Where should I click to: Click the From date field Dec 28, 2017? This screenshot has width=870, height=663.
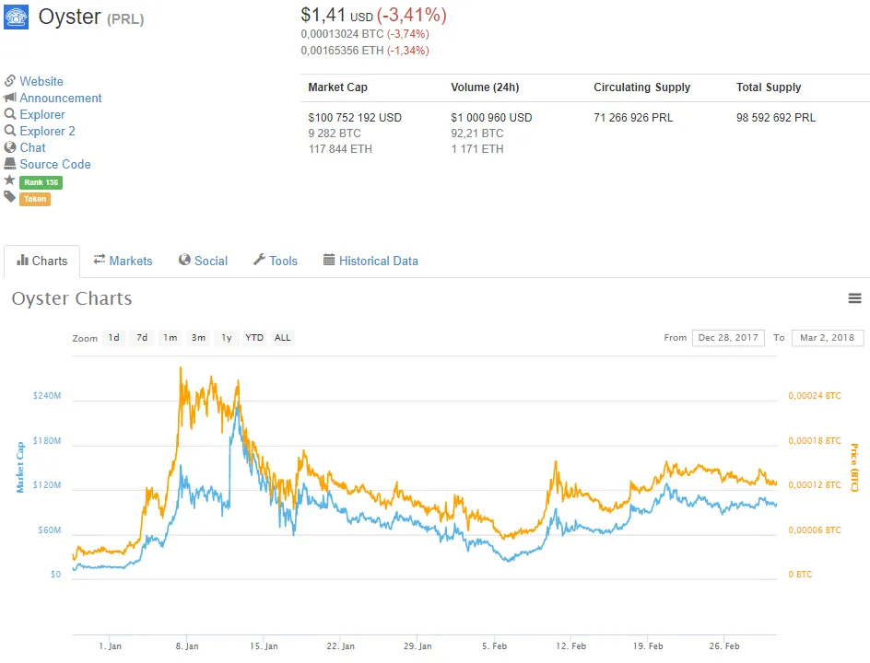pos(728,338)
